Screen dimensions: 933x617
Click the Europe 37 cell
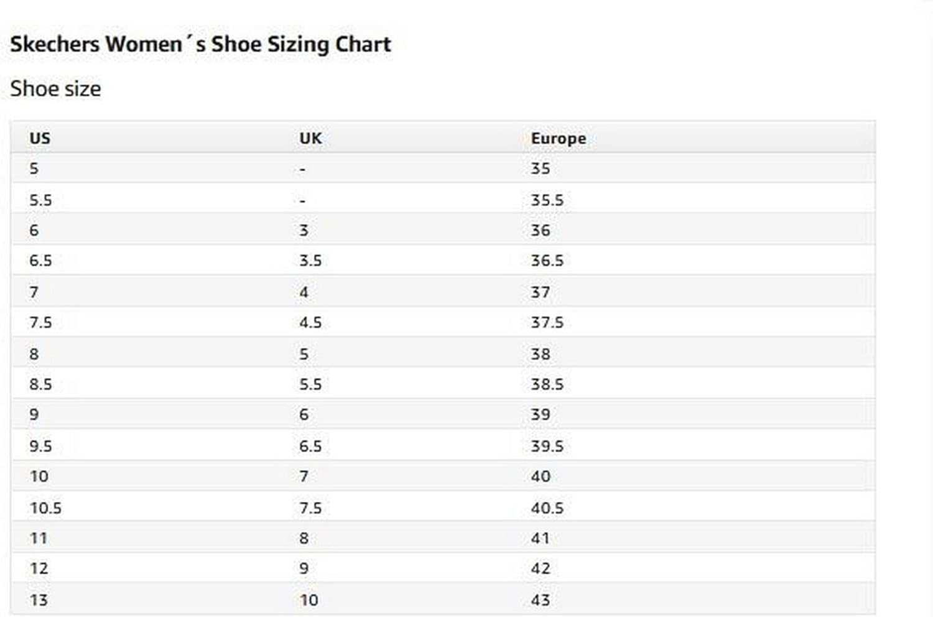coord(540,292)
